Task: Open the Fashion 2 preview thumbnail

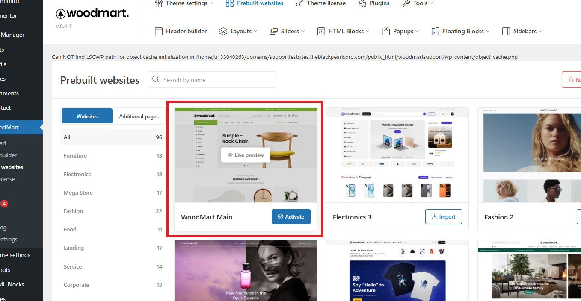Action: 529,155
